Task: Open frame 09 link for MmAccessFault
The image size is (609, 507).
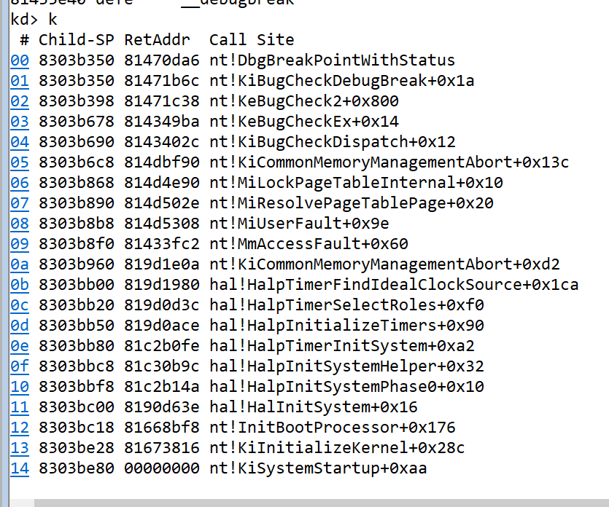Action: tap(20, 244)
